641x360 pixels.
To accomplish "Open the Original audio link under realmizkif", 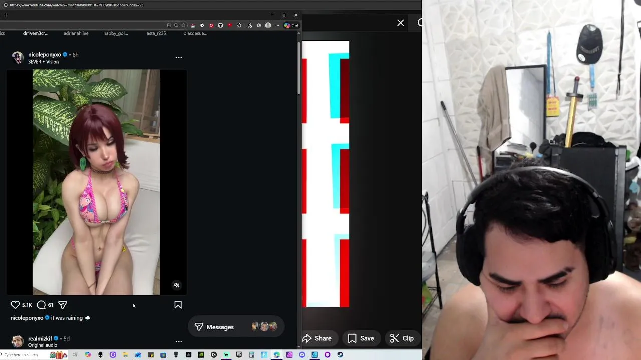I will (43, 345).
